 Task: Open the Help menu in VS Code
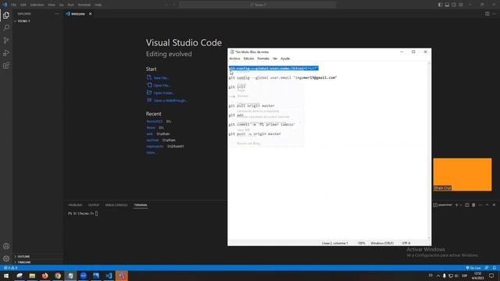[98, 5]
